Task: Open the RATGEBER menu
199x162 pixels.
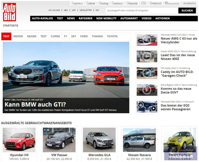Action: pos(86,18)
